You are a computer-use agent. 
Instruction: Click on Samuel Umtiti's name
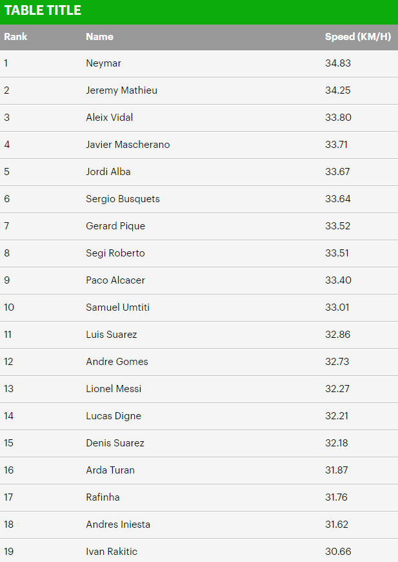click(x=117, y=307)
